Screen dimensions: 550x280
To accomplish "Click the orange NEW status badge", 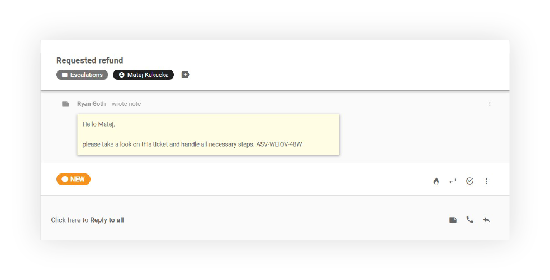I will tap(73, 179).
